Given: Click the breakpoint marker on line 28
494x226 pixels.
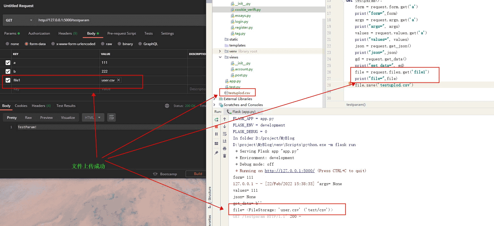Looking at the screenshot, I should (x=350, y=84).
